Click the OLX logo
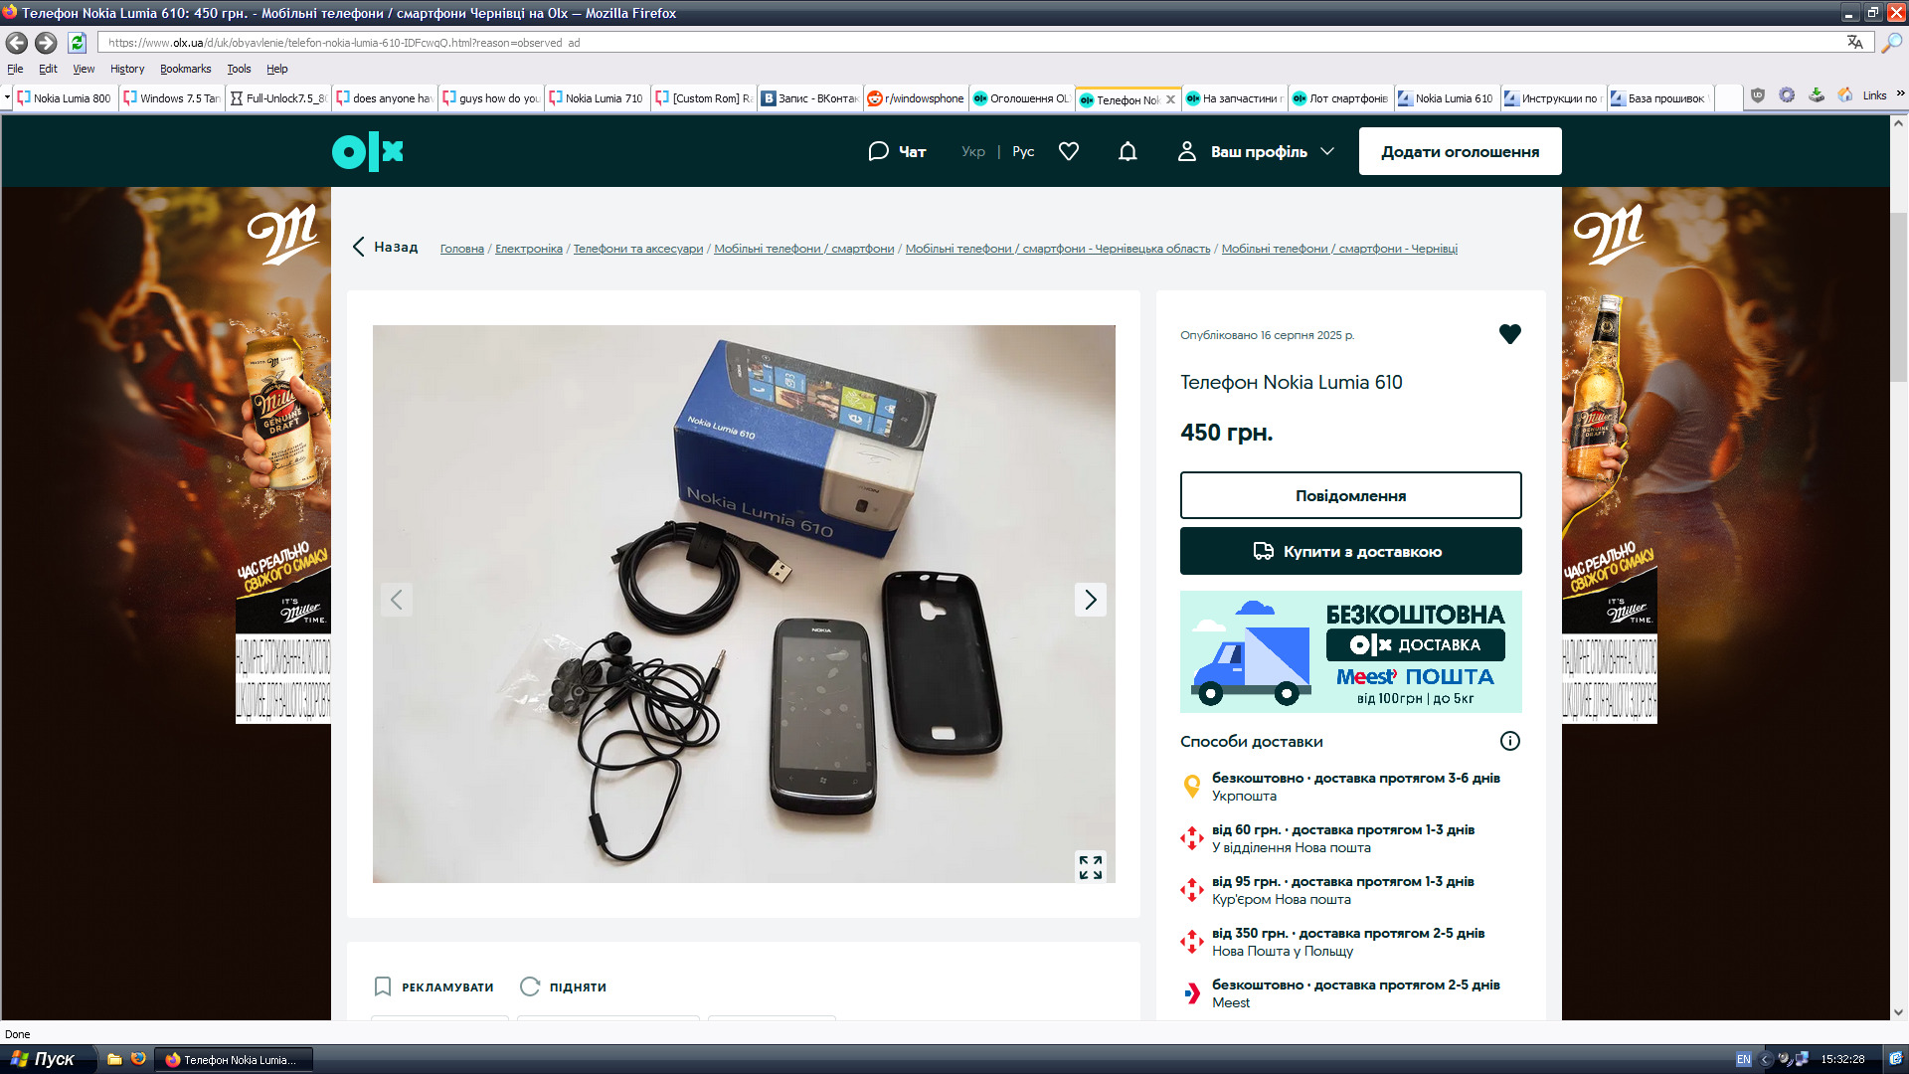1909x1074 pixels. tap(367, 151)
